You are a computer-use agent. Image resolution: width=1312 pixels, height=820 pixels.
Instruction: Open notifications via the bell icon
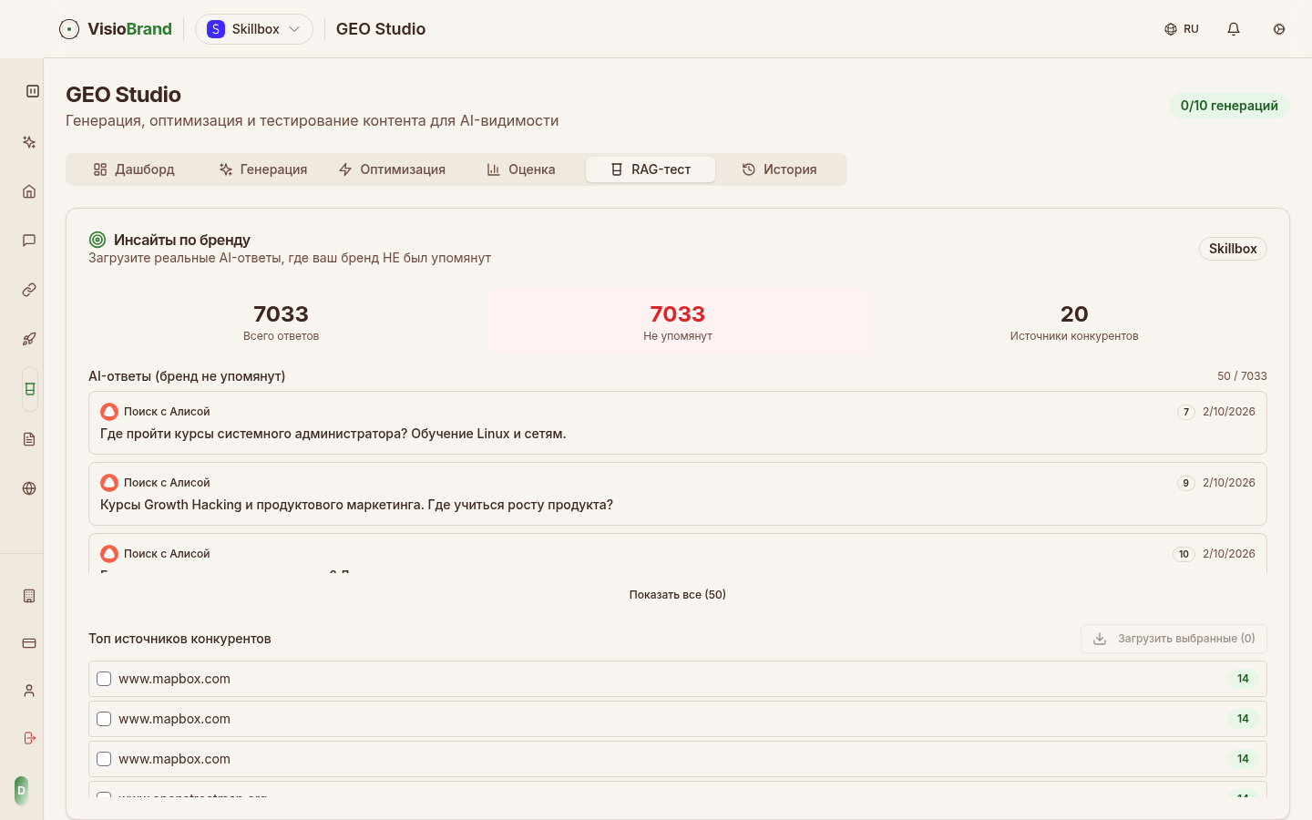pos(1234,29)
